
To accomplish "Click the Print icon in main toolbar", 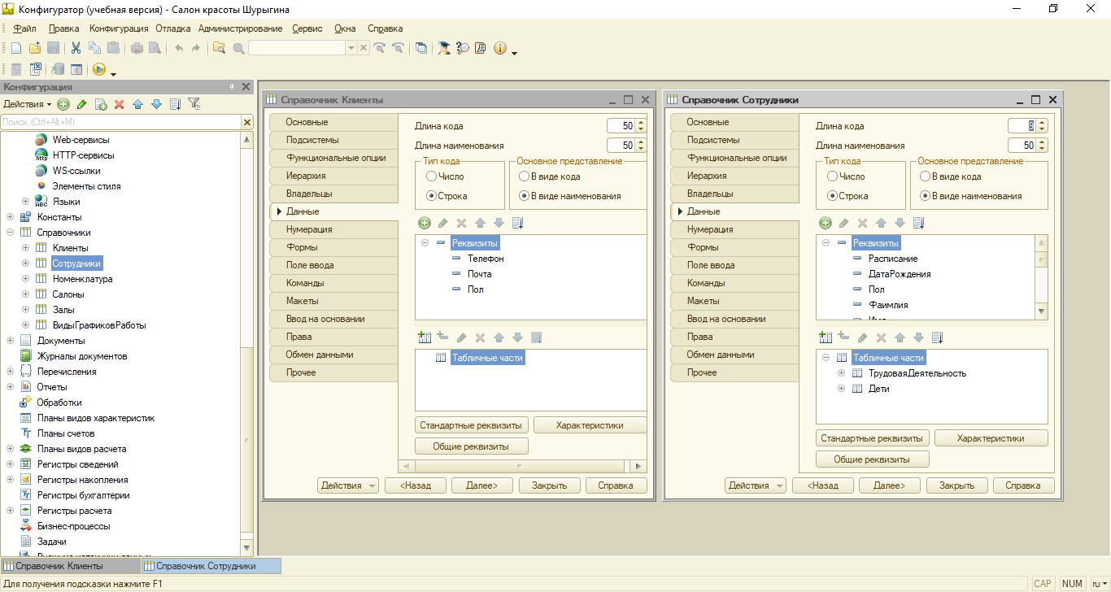I will (x=137, y=48).
